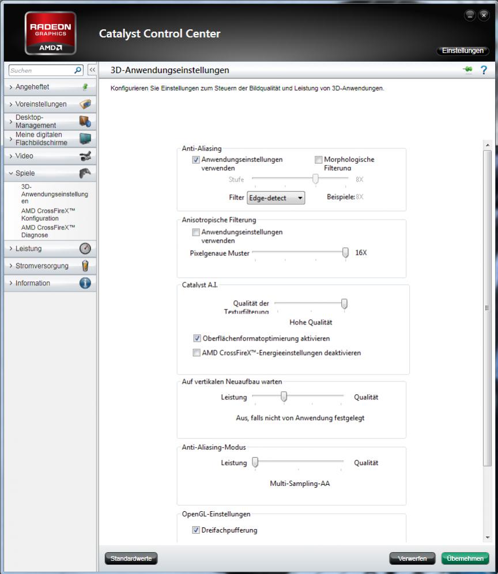Screen dimensions: 498x574
Task: Click the green Übernehmen button
Action: coord(465,558)
